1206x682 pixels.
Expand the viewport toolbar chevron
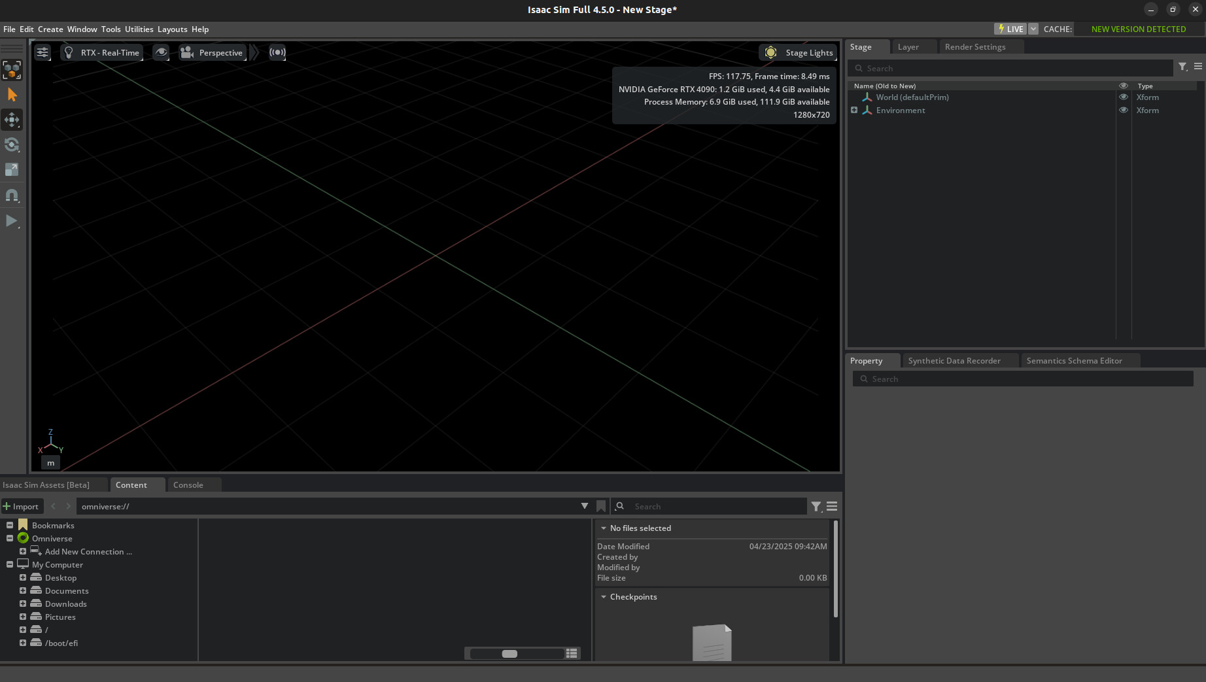click(x=255, y=52)
